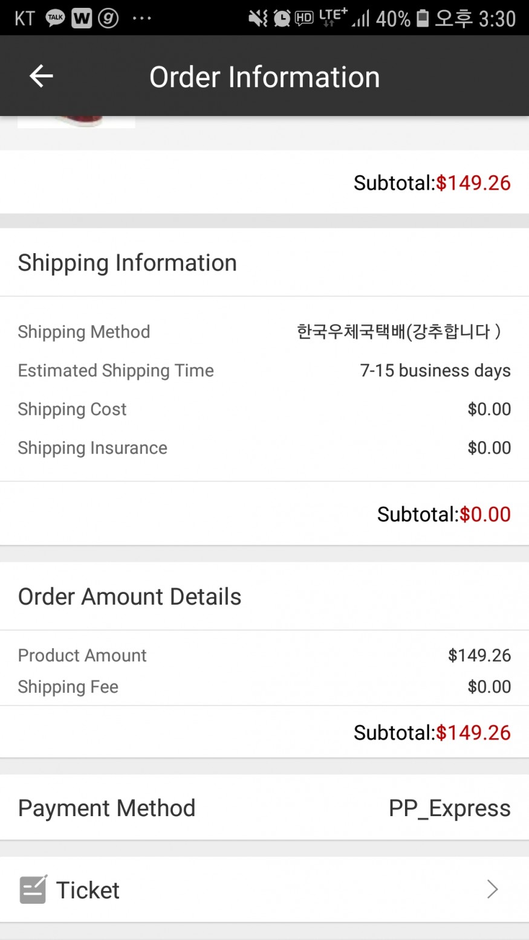The image size is (529, 940).
Task: Tap the muted vibrate status icon
Action: pos(258,18)
